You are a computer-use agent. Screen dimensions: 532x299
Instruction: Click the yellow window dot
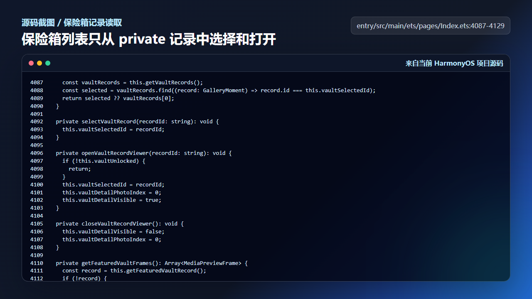click(x=39, y=63)
